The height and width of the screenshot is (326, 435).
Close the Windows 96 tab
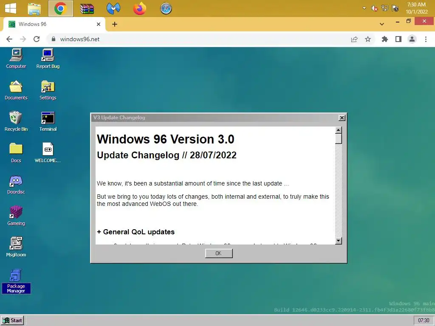(99, 24)
